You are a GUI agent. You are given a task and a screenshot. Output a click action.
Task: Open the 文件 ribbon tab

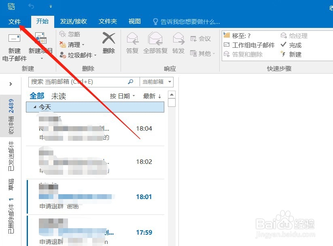[x=15, y=21]
